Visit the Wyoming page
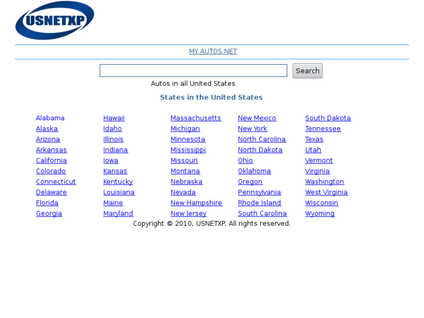The width and height of the screenshot is (424, 318). pyautogui.click(x=320, y=213)
